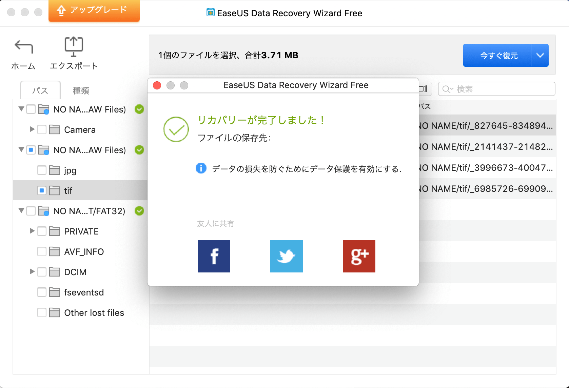The width and height of the screenshot is (569, 388).
Task: Toggle the Camera folder checkbox
Action: coord(42,129)
